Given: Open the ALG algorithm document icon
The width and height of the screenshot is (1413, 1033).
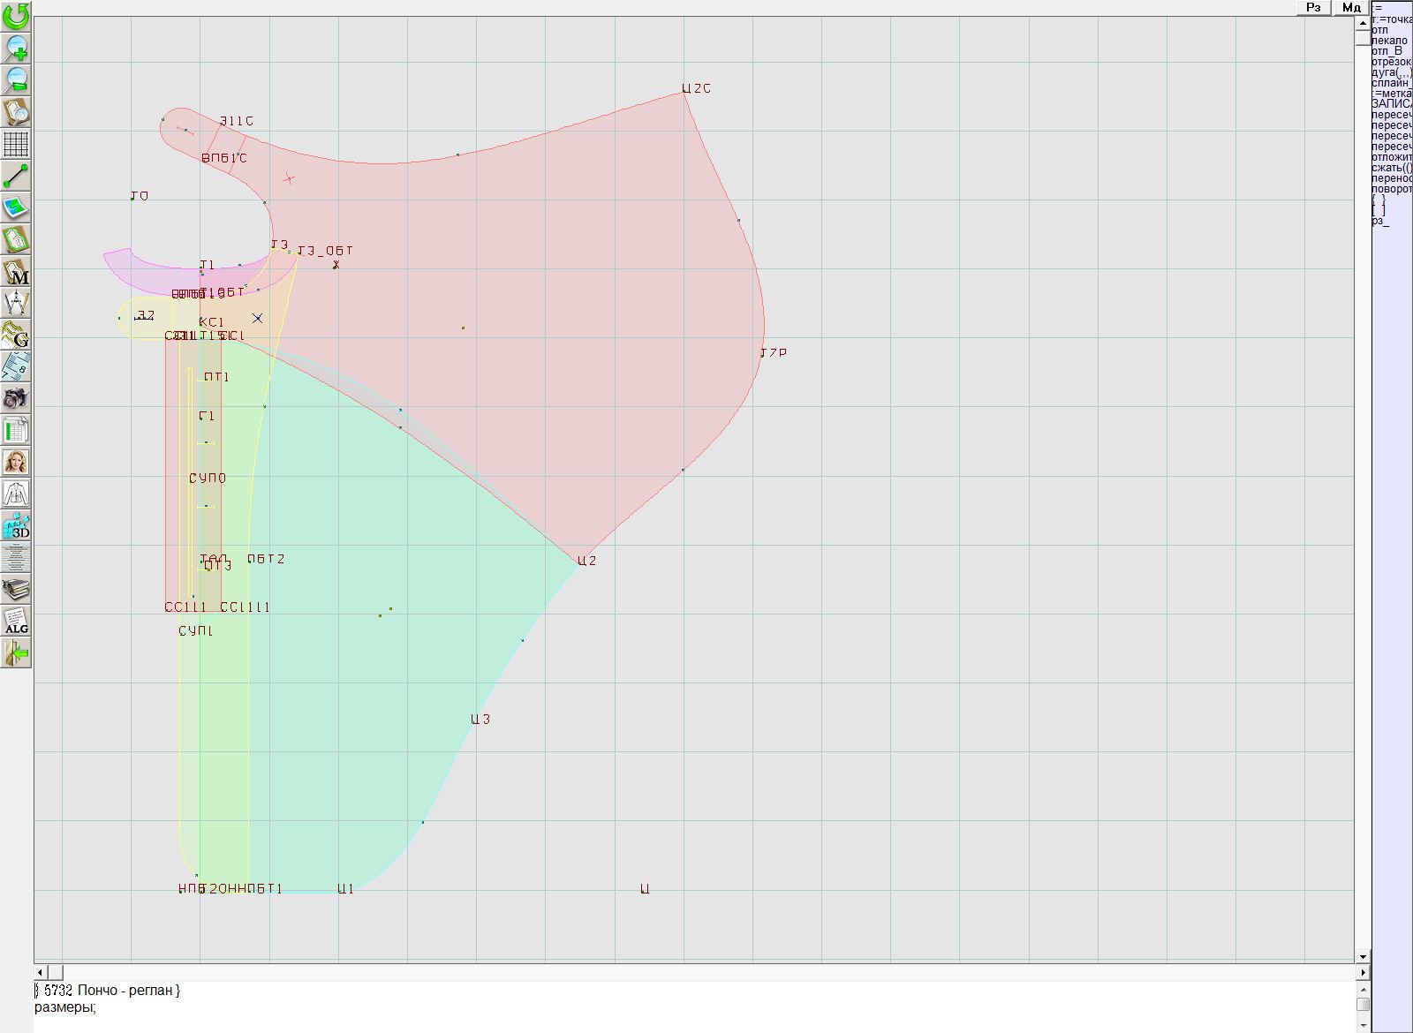Looking at the screenshot, I should click(16, 621).
